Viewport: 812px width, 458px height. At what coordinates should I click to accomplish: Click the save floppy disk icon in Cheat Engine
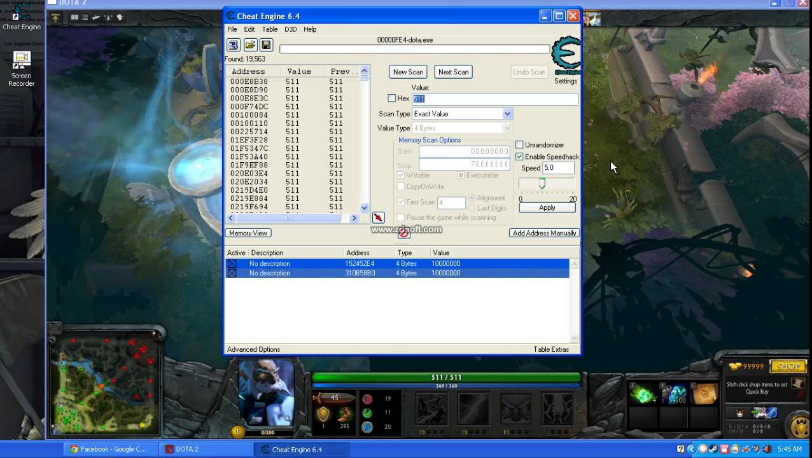pyautogui.click(x=266, y=45)
